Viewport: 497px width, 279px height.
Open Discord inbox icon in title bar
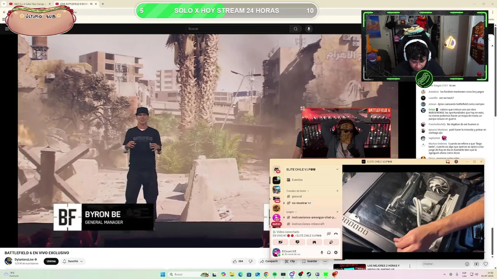(448, 162)
